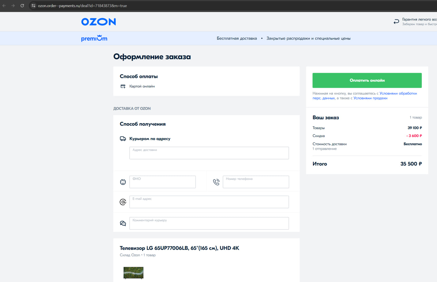Click the address bar URL
437x282 pixels.
pos(82,6)
